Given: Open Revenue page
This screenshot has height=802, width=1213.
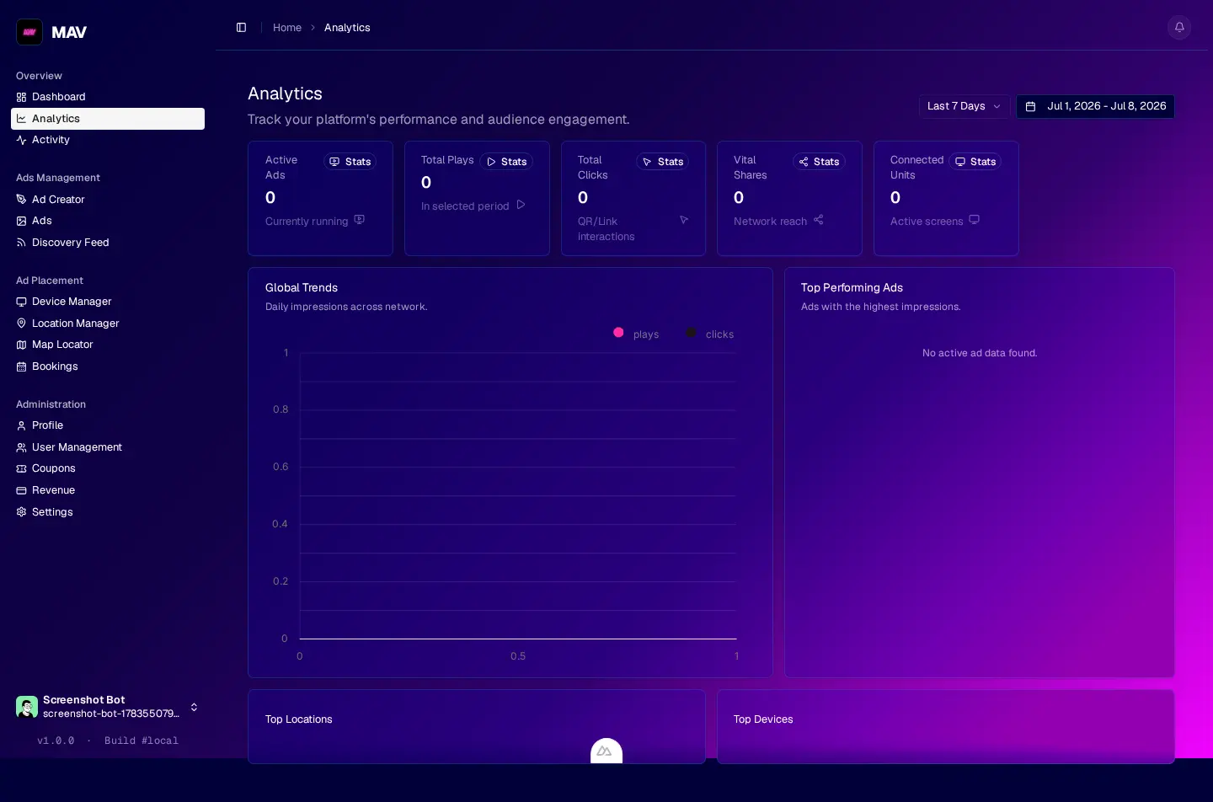Looking at the screenshot, I should click(108, 490).
